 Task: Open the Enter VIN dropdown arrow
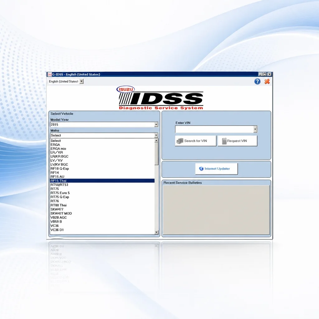[x=255, y=129]
